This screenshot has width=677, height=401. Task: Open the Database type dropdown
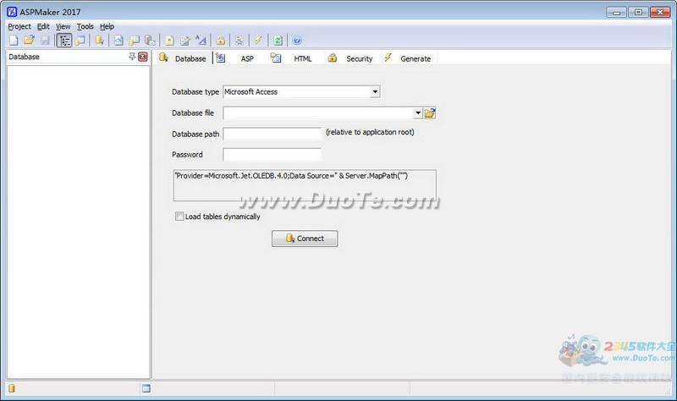375,91
